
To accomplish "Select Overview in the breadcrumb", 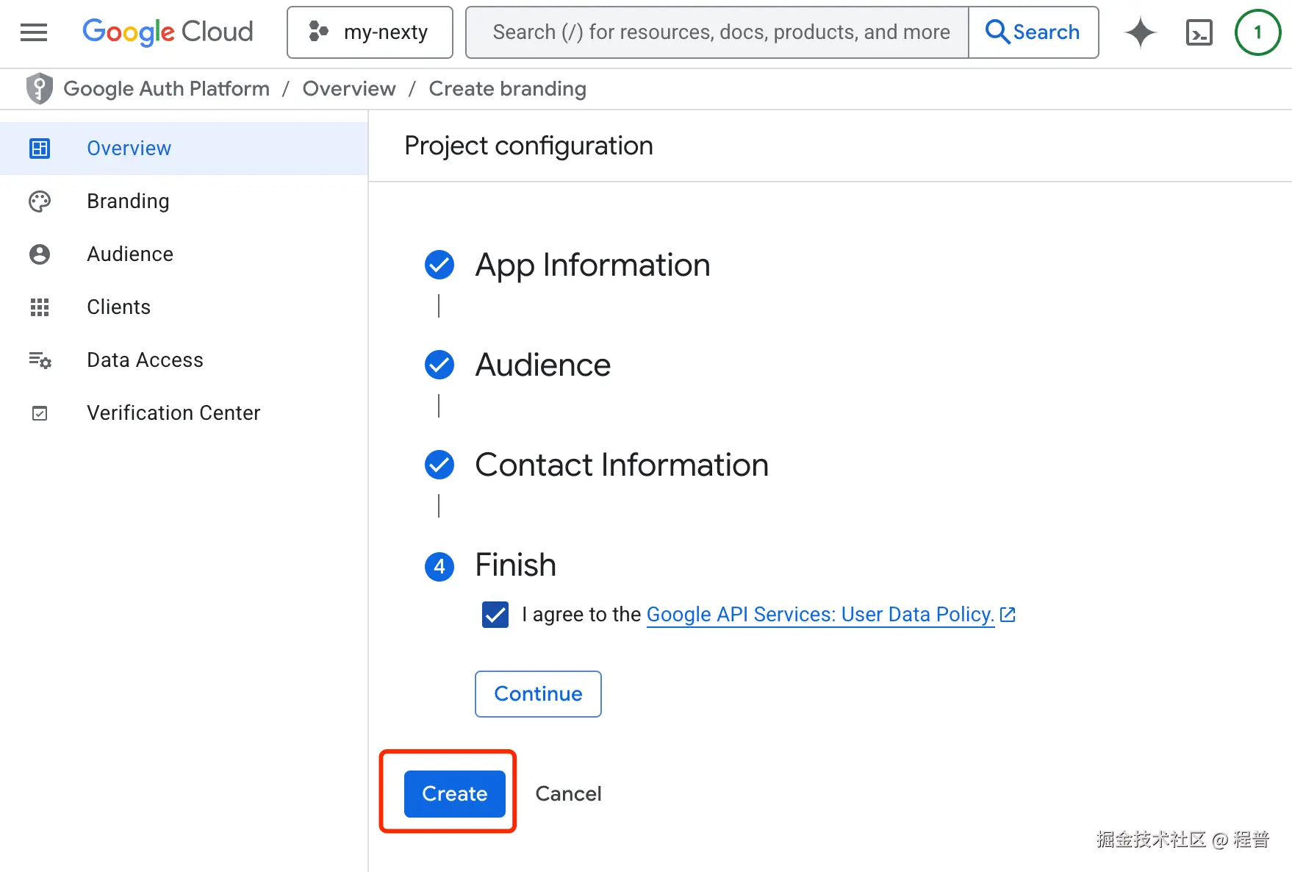I will pos(348,88).
